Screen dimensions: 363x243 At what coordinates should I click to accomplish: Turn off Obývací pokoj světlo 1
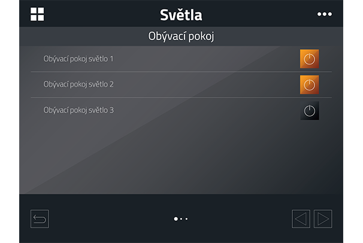pyautogui.click(x=309, y=59)
